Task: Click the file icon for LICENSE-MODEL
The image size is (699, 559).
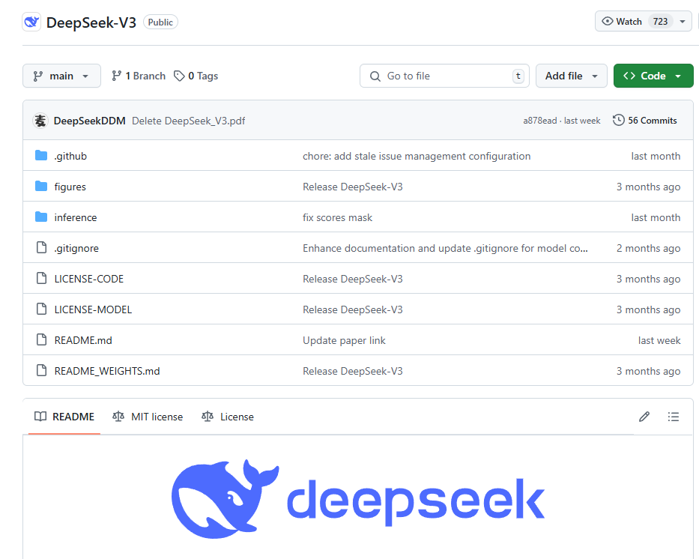Action: pyautogui.click(x=41, y=309)
